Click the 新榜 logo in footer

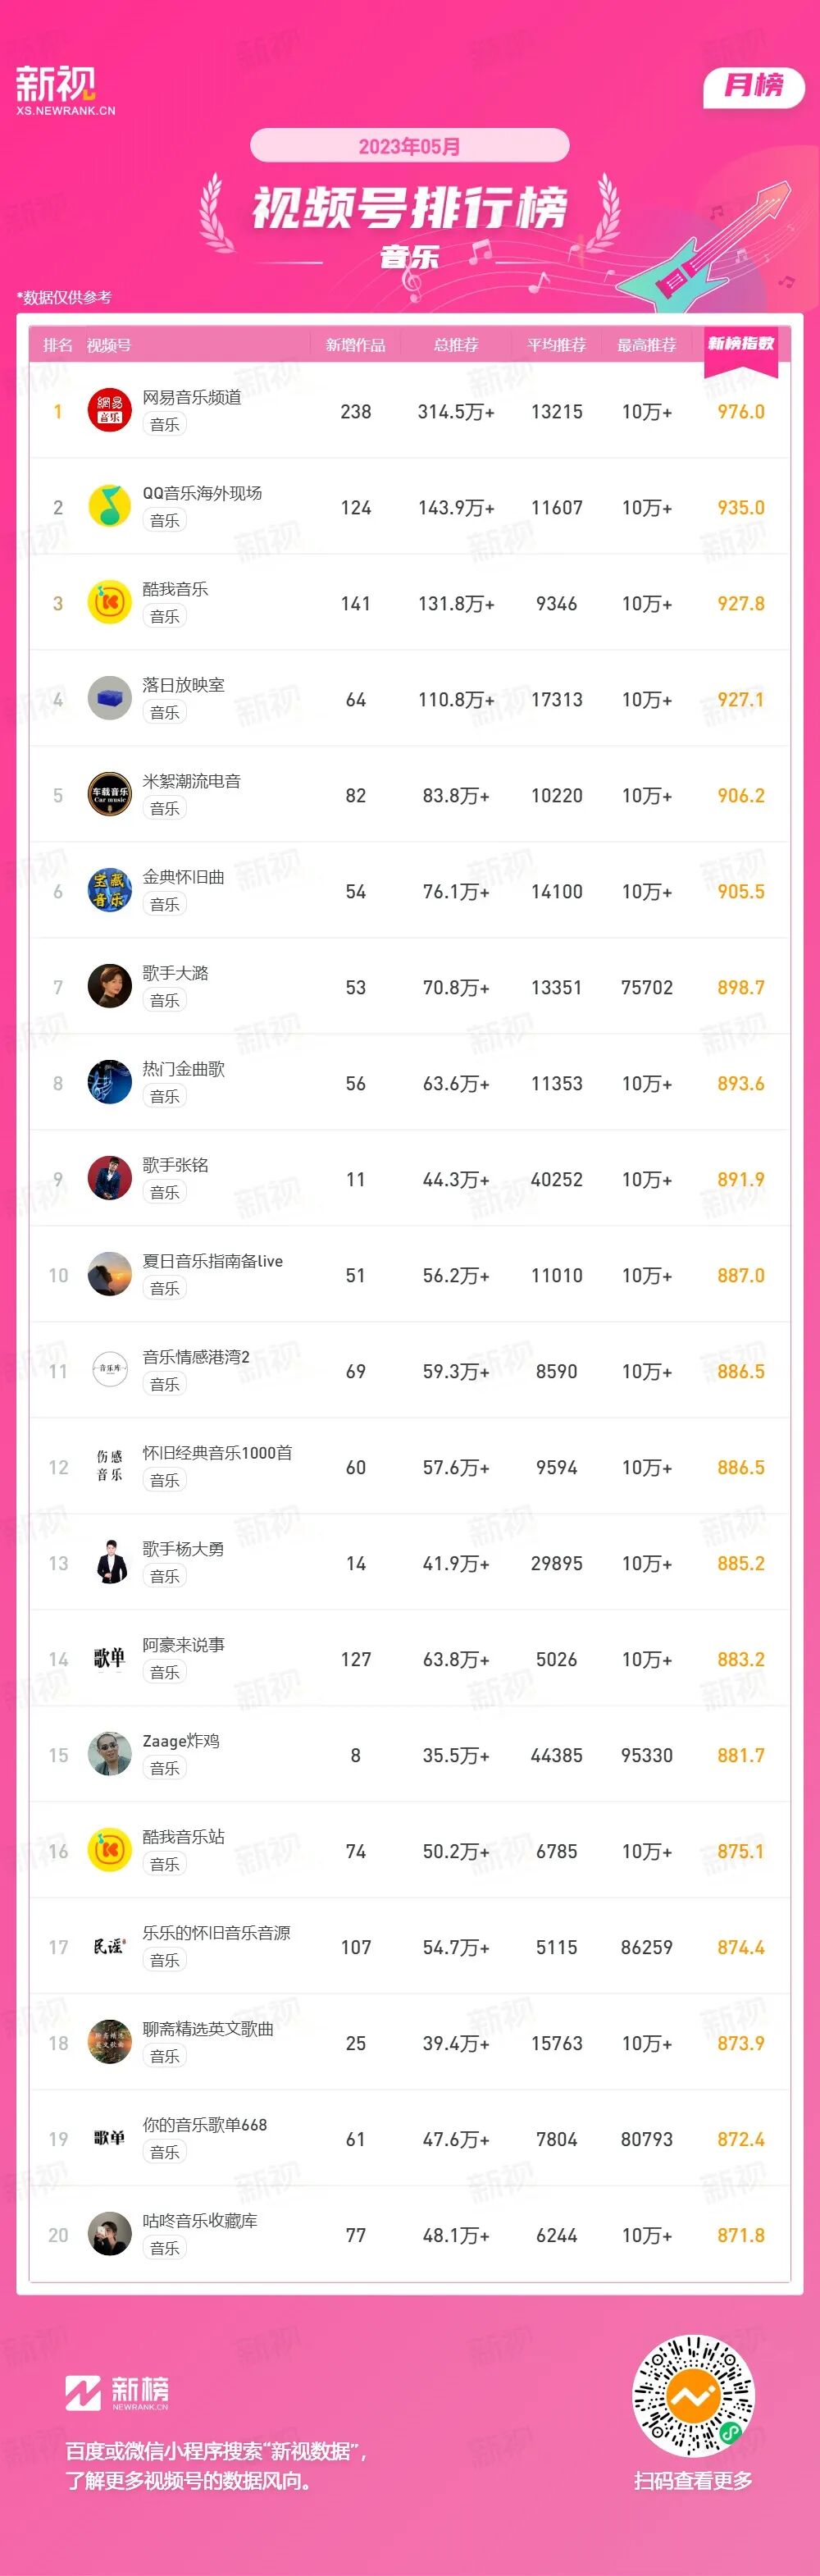[x=117, y=2392]
